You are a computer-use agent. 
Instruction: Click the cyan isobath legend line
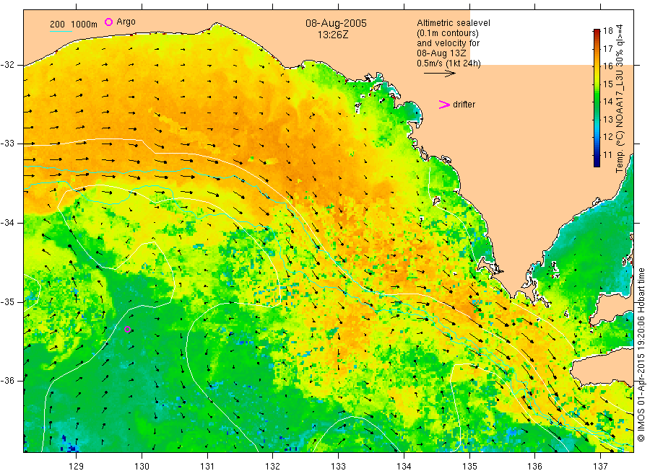[61, 31]
